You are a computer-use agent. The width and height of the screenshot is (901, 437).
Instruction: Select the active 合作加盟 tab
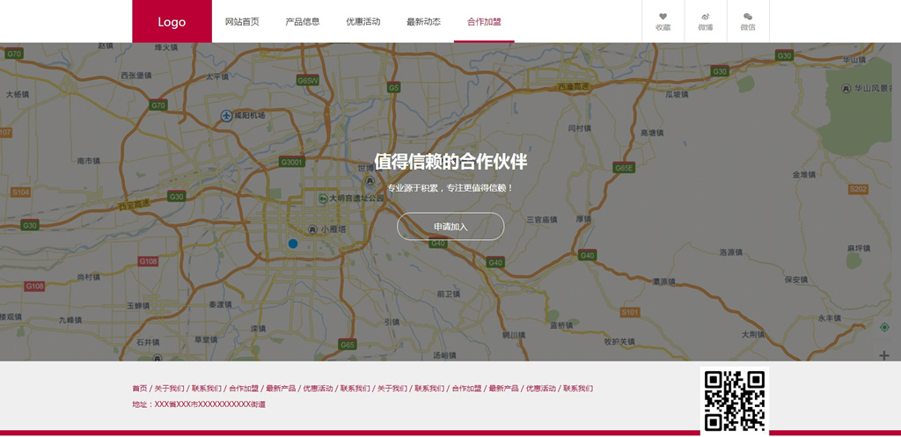(484, 22)
